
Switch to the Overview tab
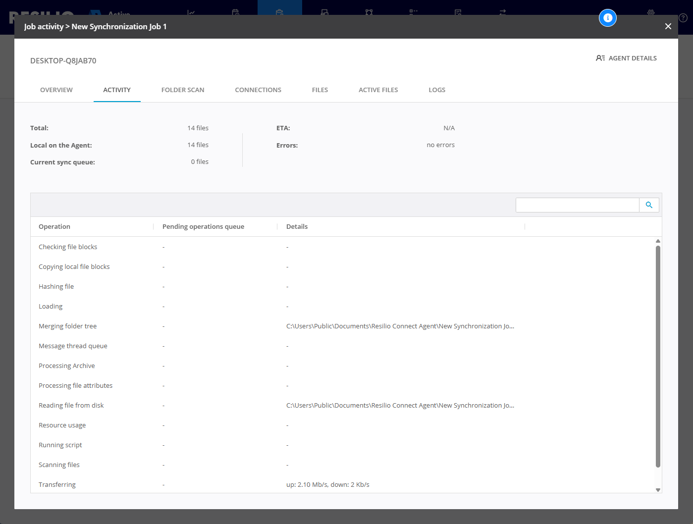pos(56,90)
